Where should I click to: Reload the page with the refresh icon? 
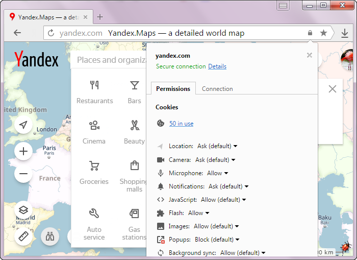tap(51, 33)
